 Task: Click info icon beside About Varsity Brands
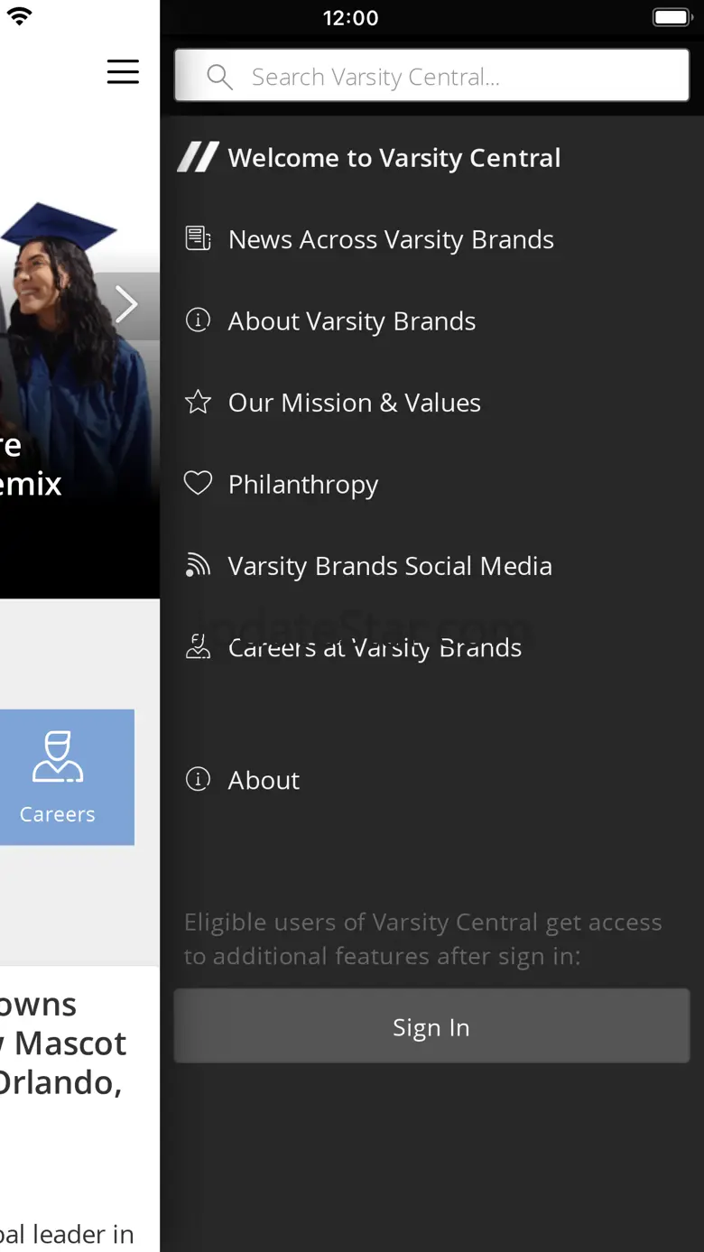(x=198, y=320)
